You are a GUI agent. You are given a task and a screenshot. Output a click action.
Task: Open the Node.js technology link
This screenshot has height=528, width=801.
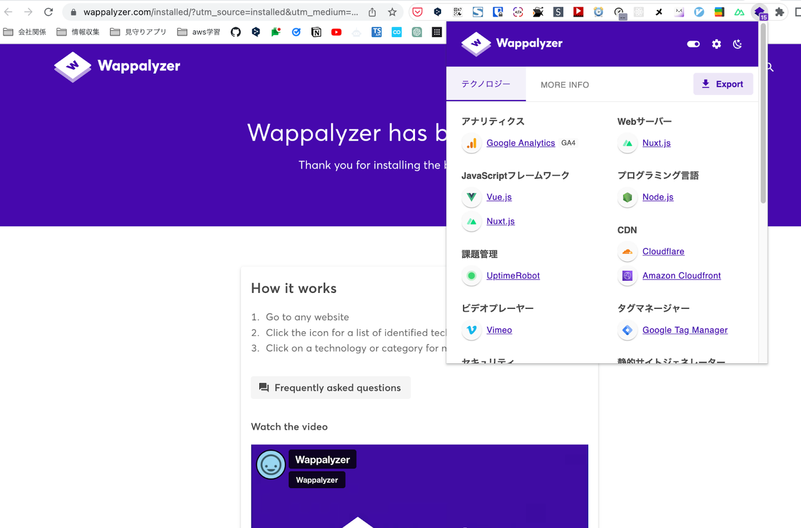click(658, 197)
